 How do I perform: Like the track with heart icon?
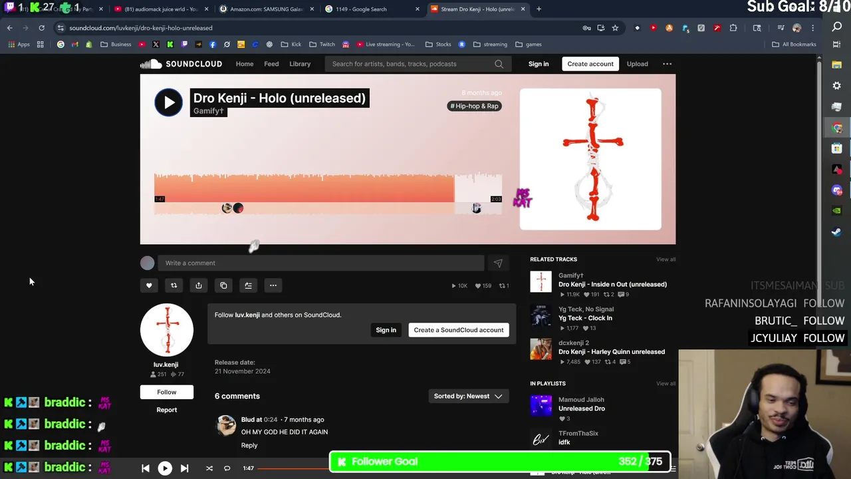point(149,285)
